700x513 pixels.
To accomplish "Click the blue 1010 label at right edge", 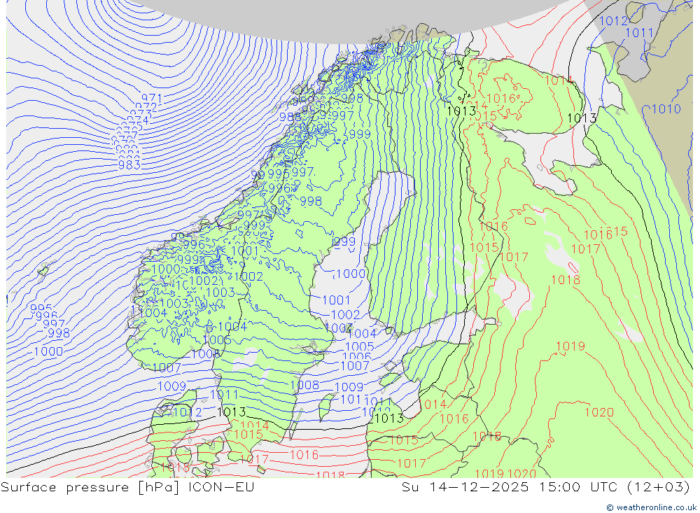I will pos(666,109).
